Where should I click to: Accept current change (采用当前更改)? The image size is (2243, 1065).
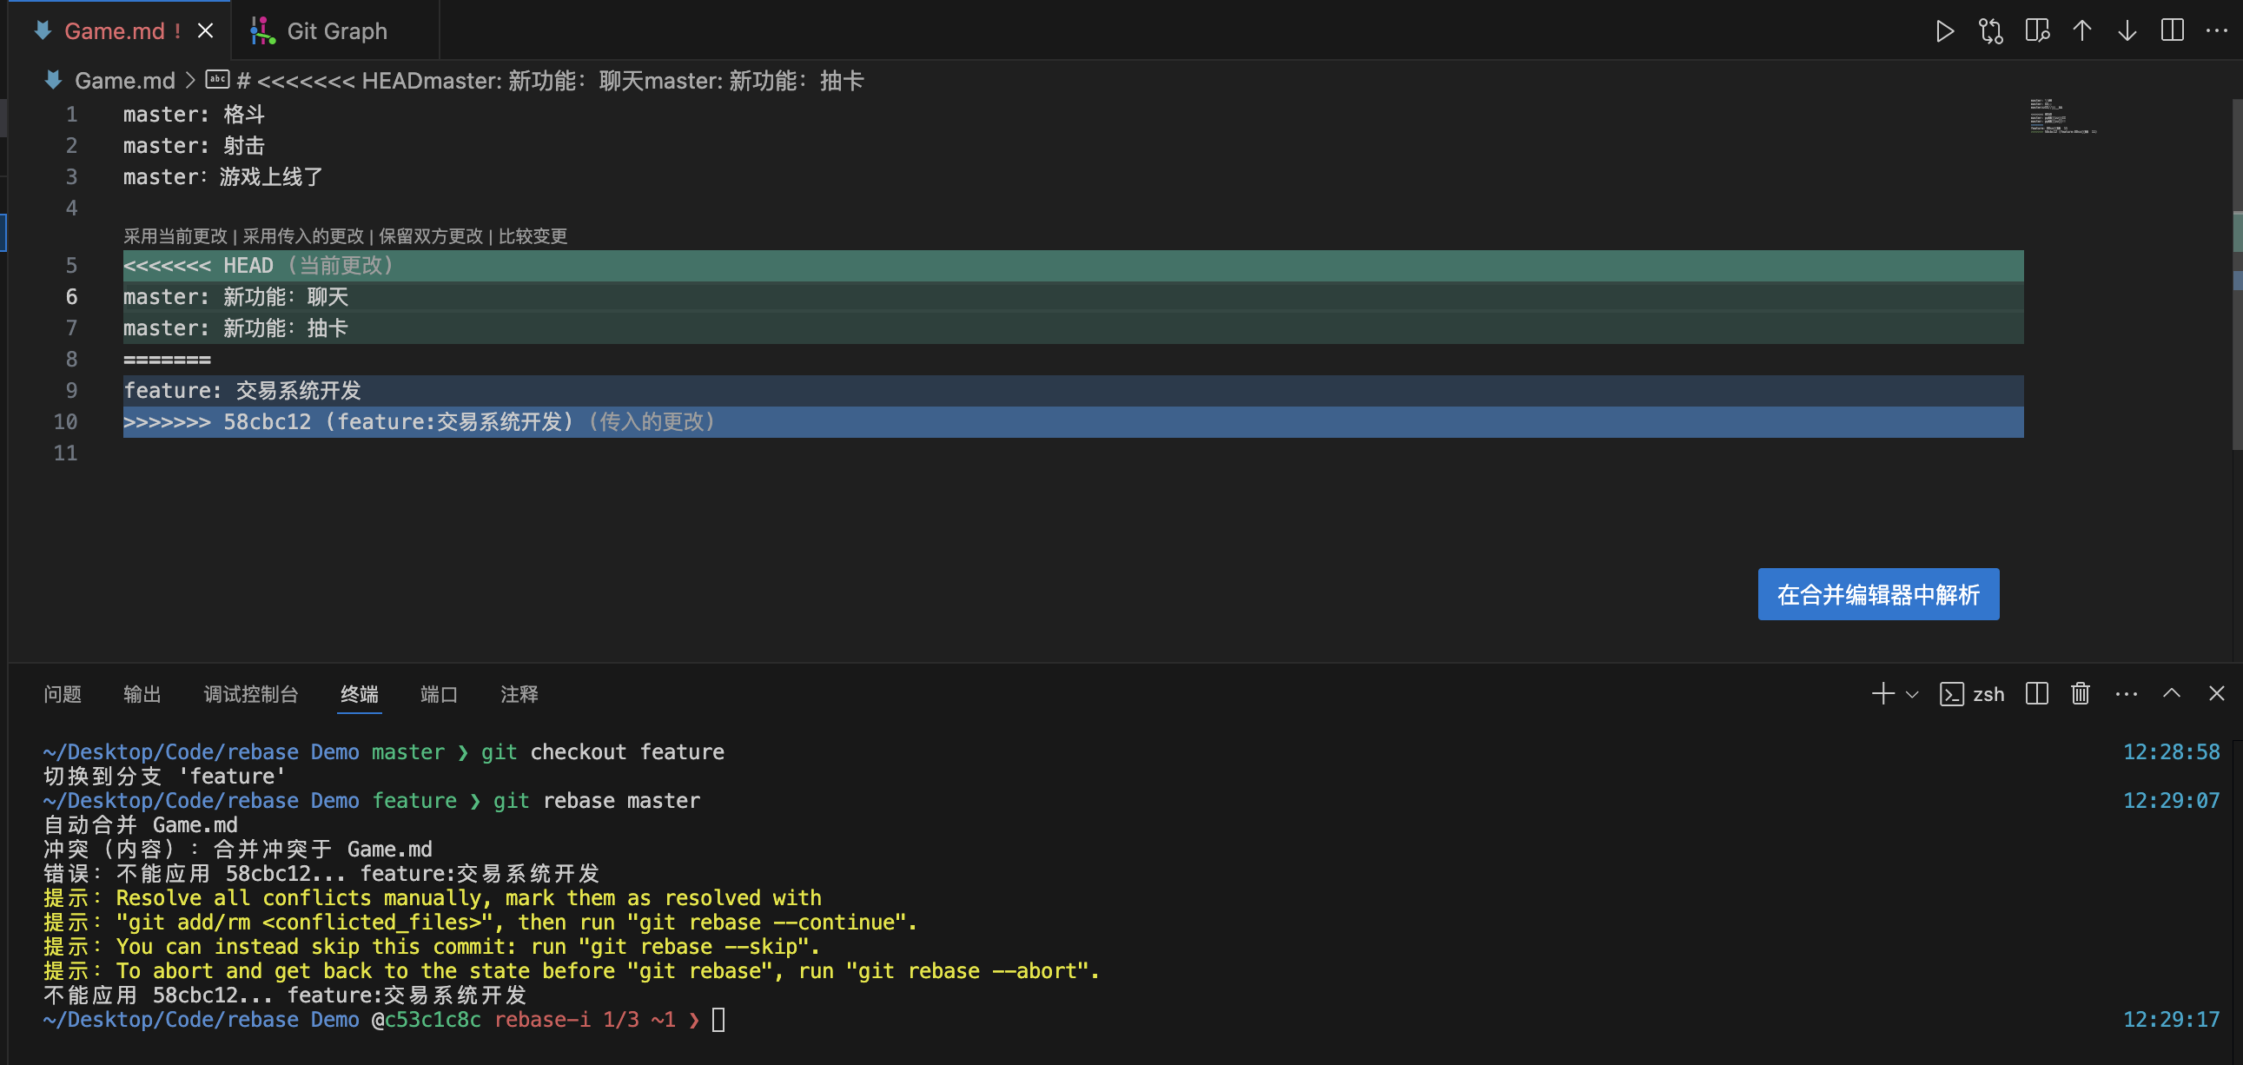click(x=175, y=236)
